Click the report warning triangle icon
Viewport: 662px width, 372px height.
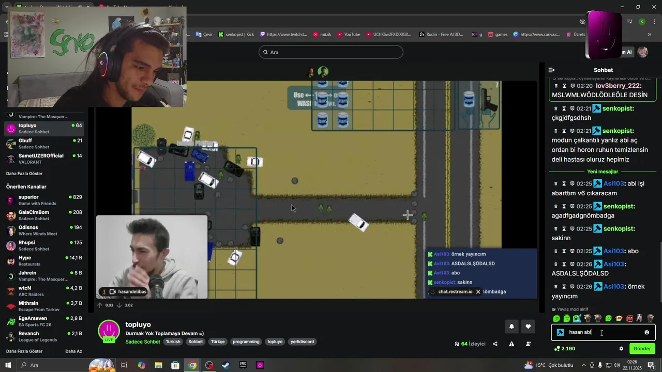(x=511, y=344)
